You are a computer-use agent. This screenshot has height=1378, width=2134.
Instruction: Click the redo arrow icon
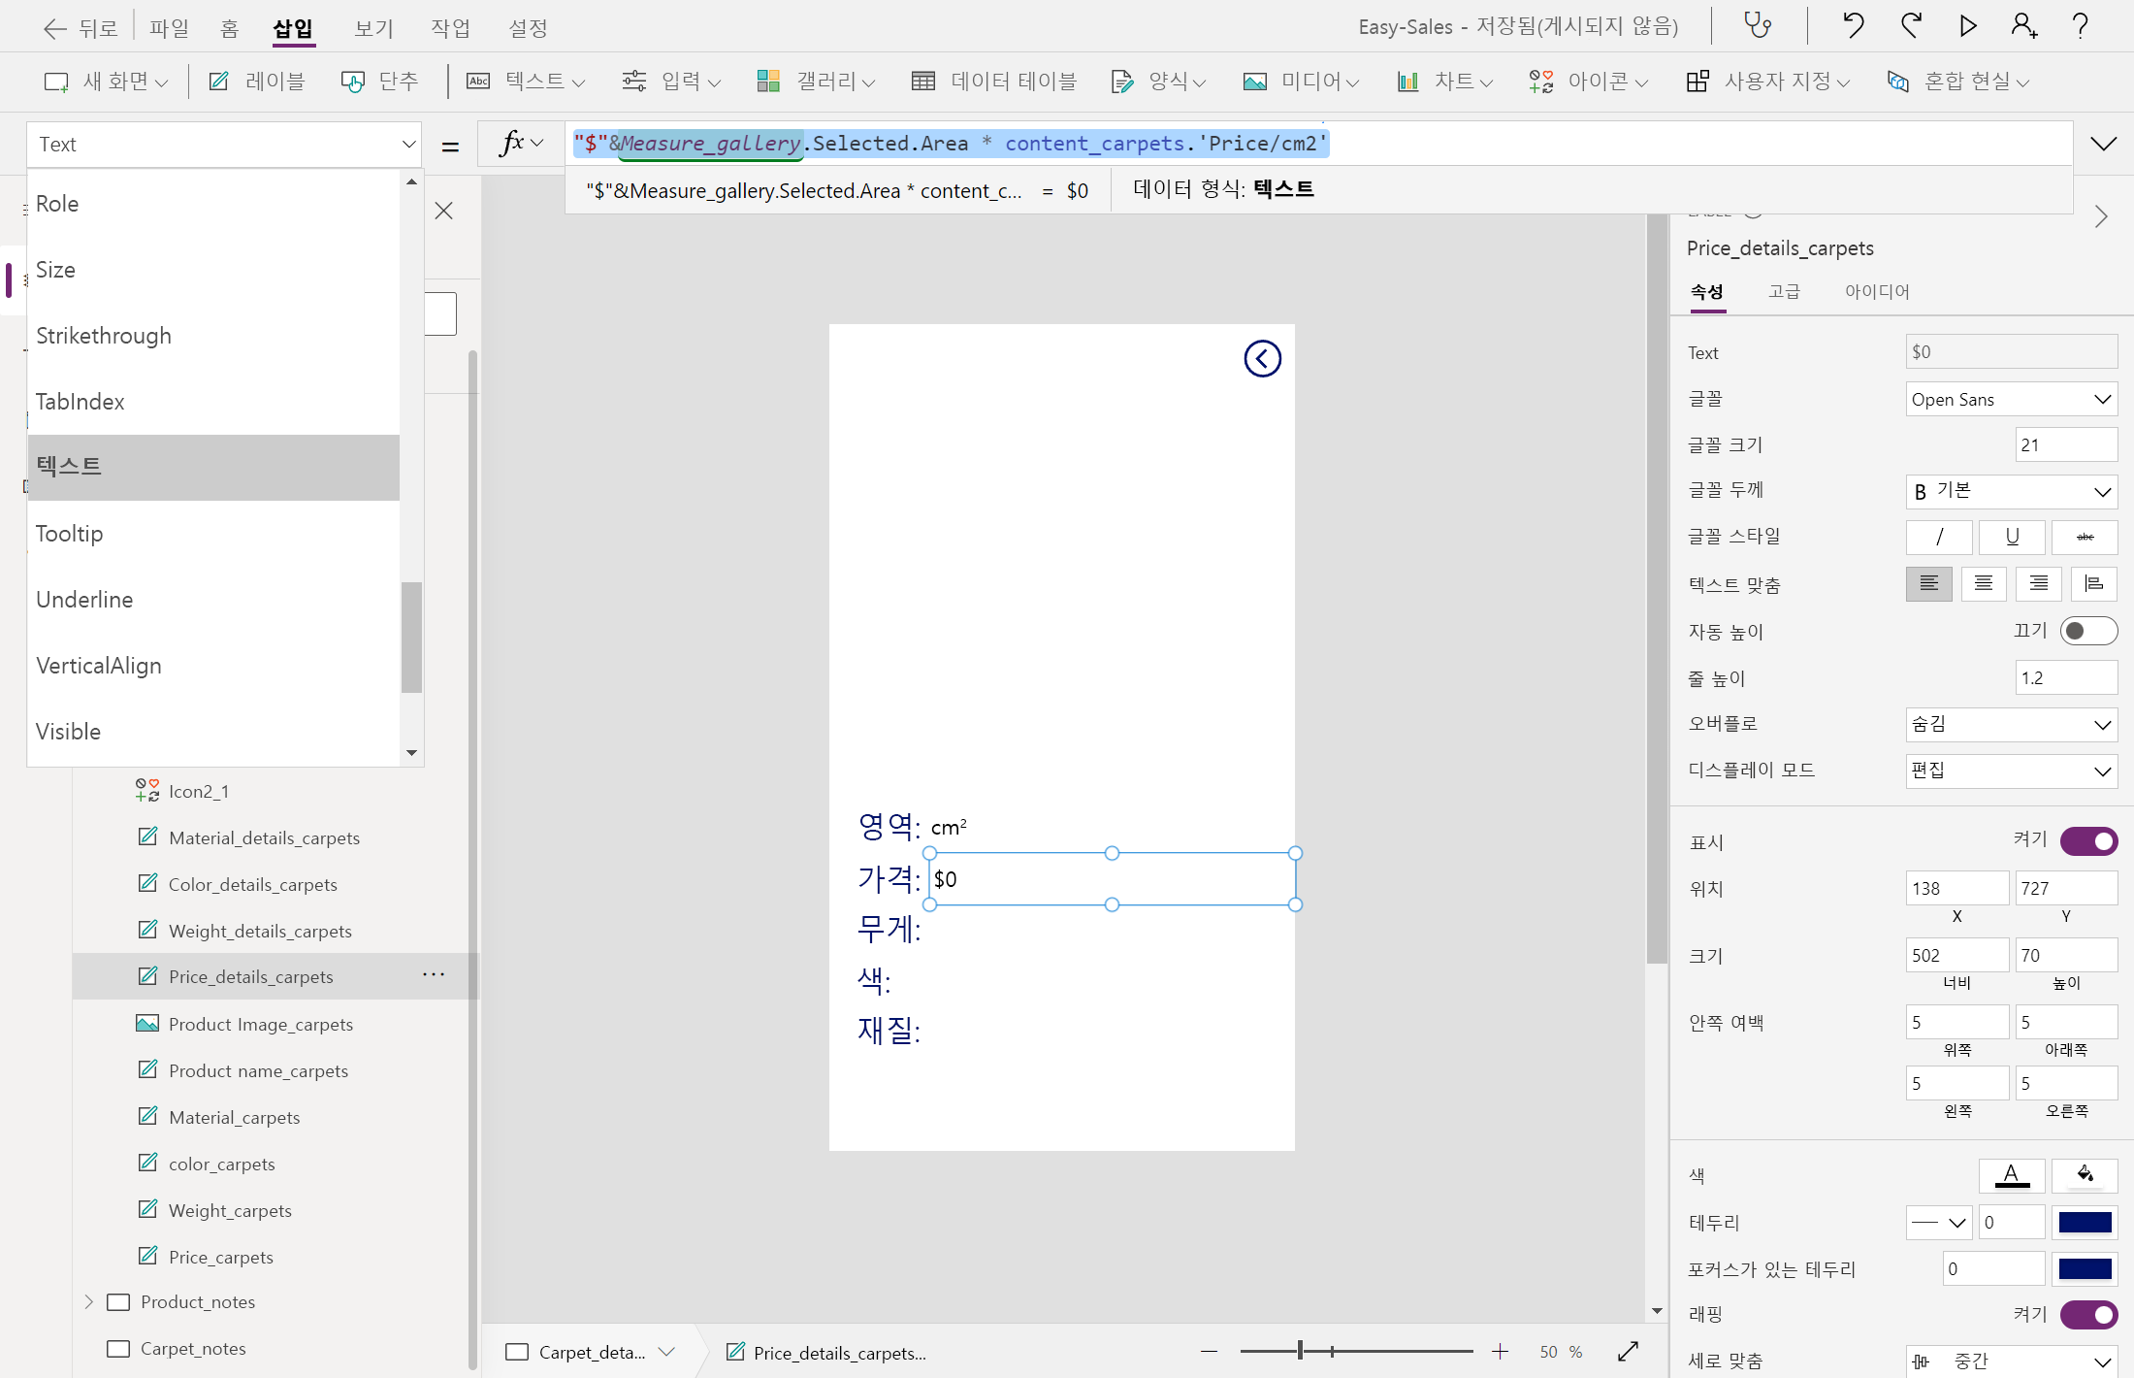[x=1911, y=25]
